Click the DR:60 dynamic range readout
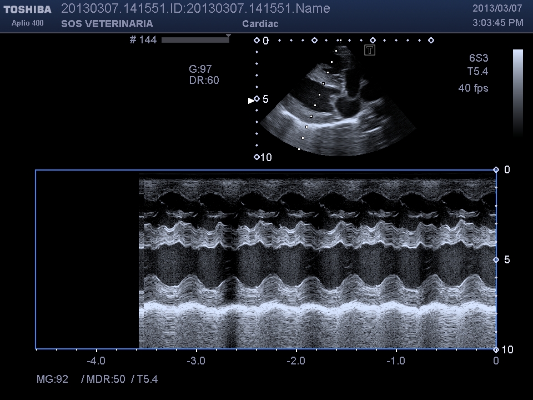The image size is (533, 400). (204, 80)
